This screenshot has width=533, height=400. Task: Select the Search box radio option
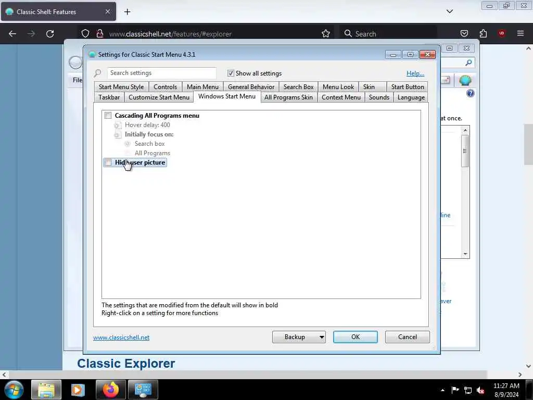pyautogui.click(x=128, y=144)
